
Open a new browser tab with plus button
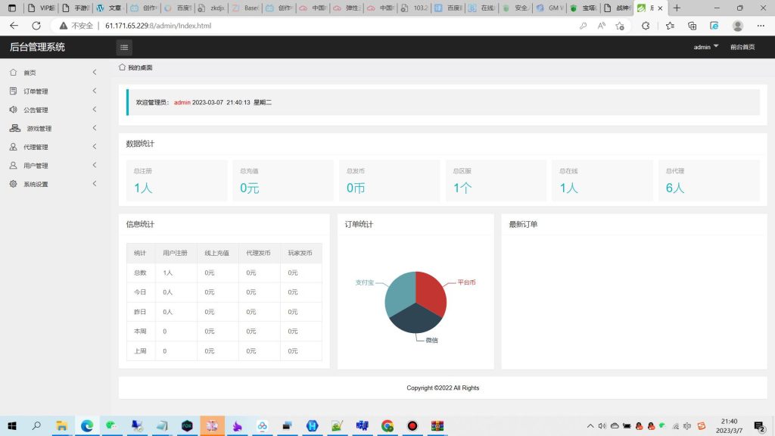(x=677, y=8)
